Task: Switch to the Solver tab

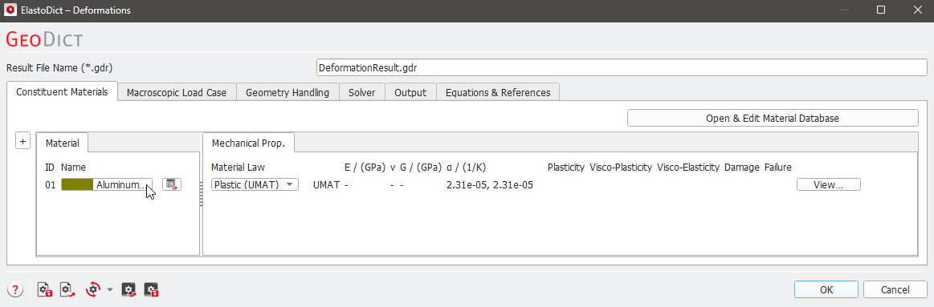Action: coord(362,93)
